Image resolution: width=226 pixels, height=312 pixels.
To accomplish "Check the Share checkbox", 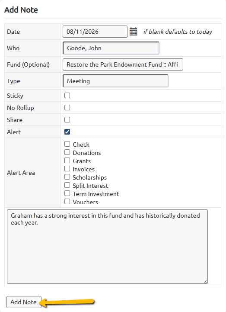I will pos(67,120).
